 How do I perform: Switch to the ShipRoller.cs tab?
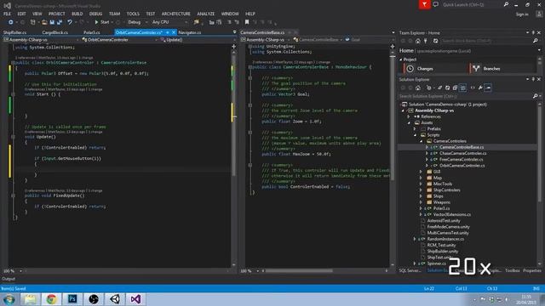(15, 32)
